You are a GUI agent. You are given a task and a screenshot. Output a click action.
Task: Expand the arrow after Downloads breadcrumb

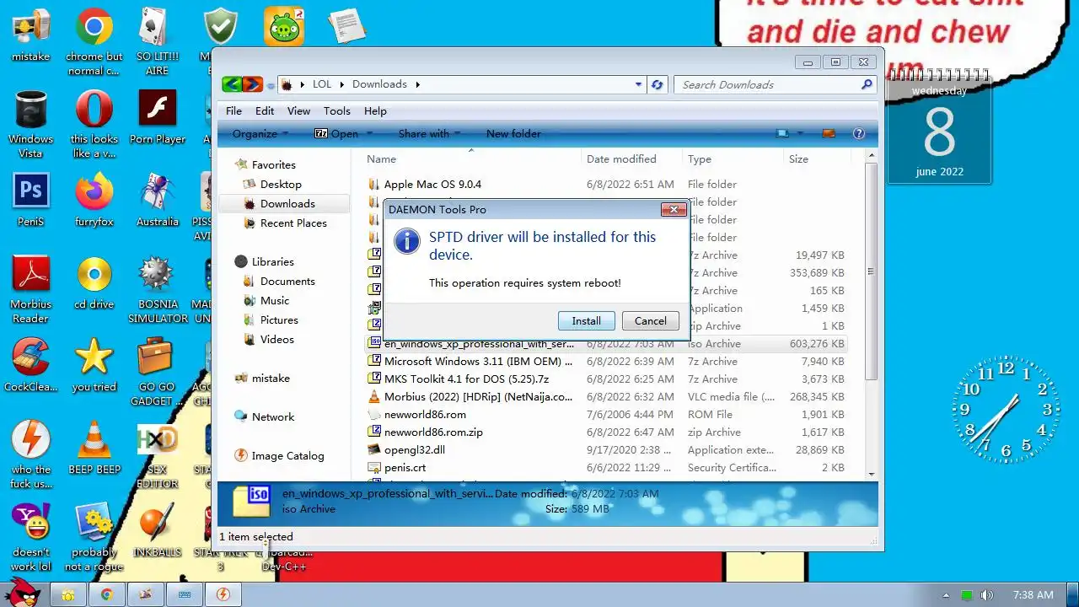417,84
